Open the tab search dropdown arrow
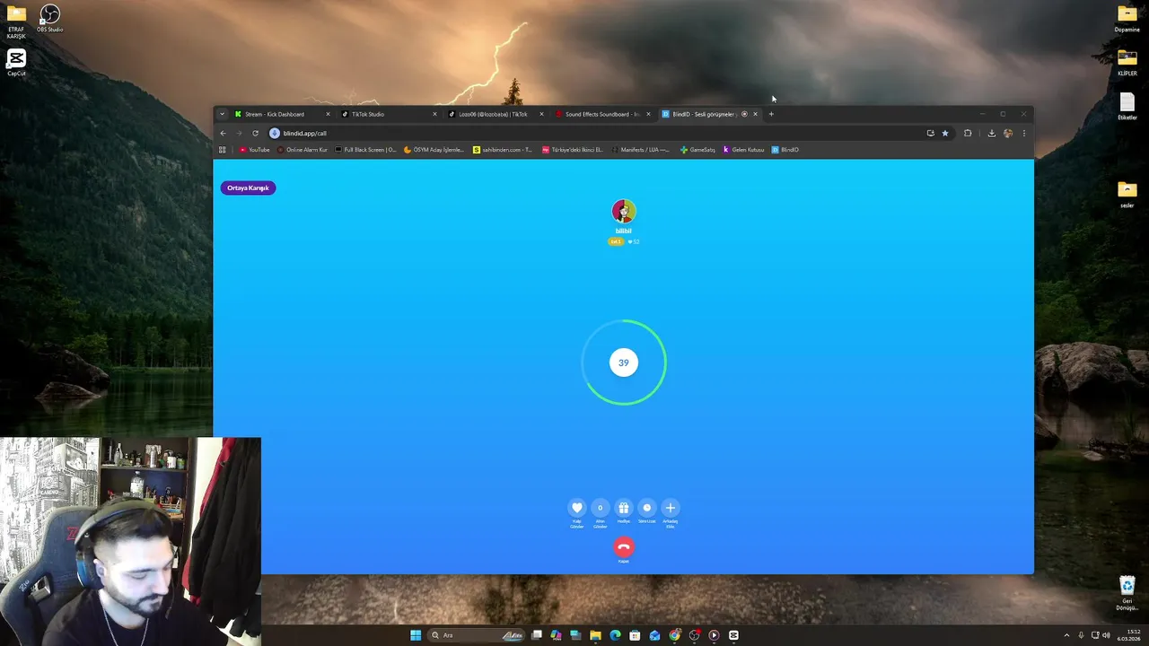Viewport: 1149px width, 646px height. click(x=222, y=114)
